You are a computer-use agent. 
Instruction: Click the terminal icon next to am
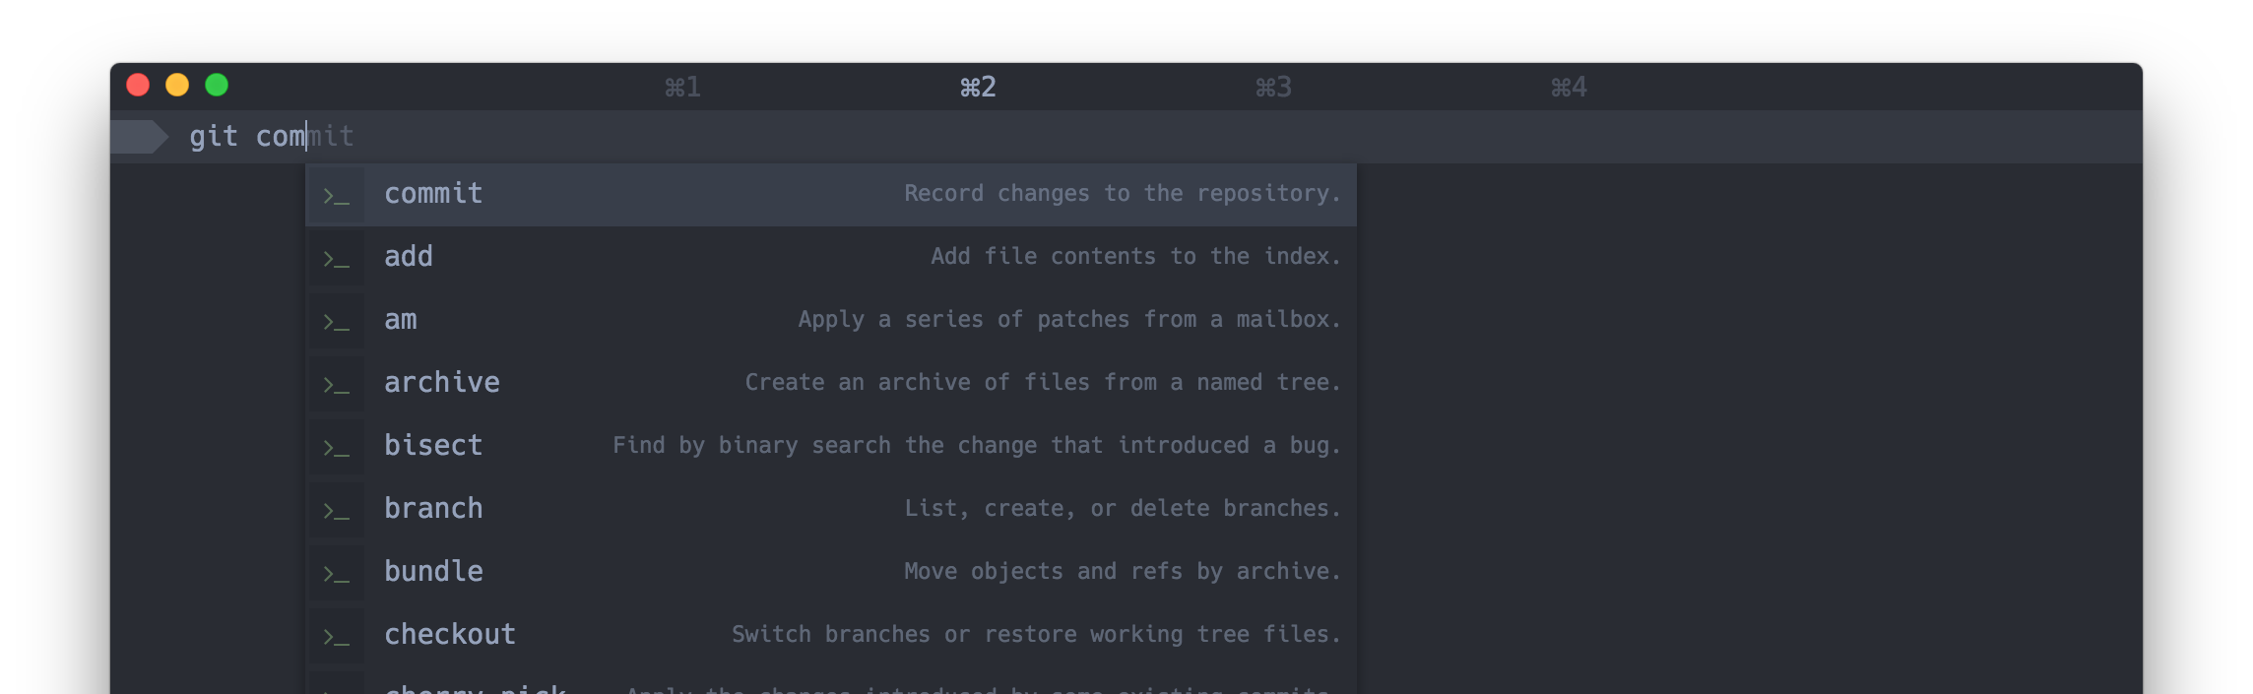337,321
